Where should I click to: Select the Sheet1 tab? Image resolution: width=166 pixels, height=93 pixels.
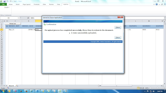11,86
